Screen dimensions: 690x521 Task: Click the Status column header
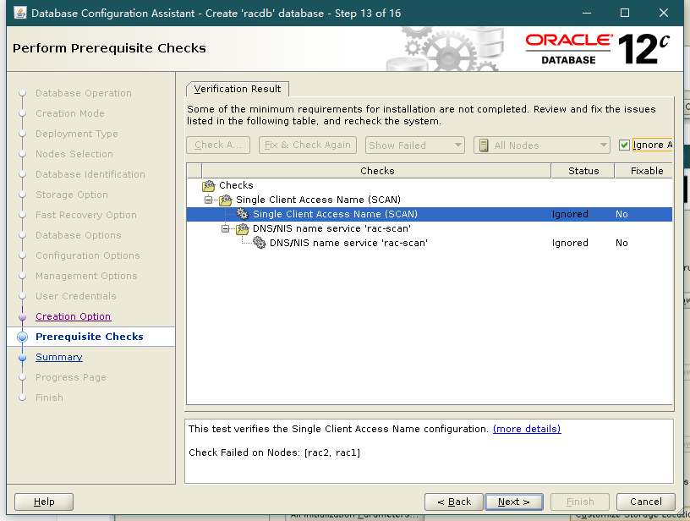point(583,171)
